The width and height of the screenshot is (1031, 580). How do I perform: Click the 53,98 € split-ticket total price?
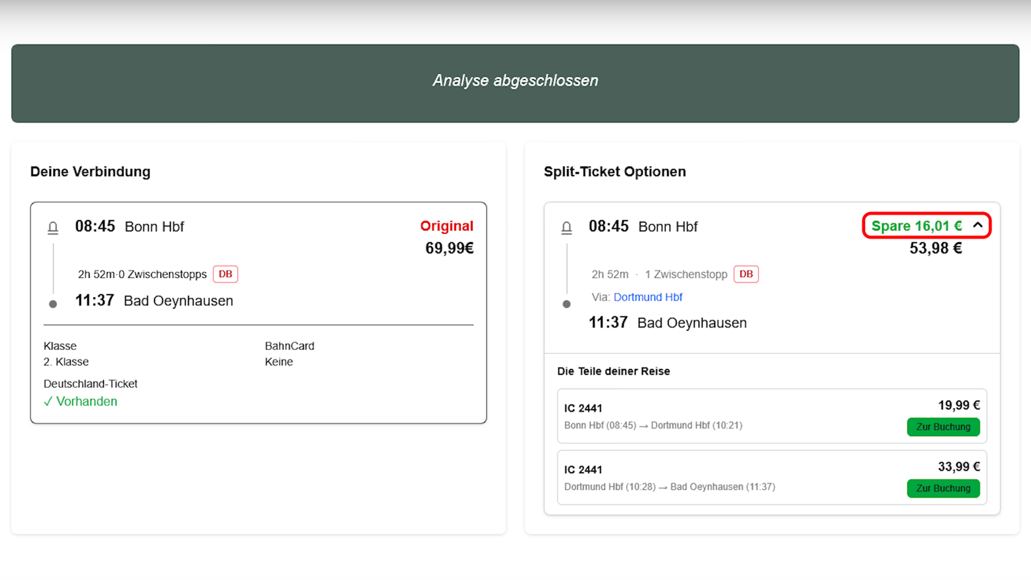[935, 248]
